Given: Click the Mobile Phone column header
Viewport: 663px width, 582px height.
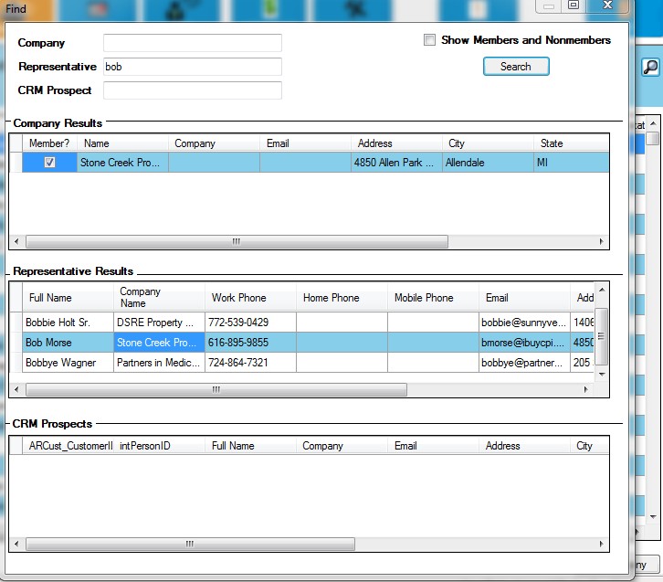Looking at the screenshot, I should [x=433, y=297].
